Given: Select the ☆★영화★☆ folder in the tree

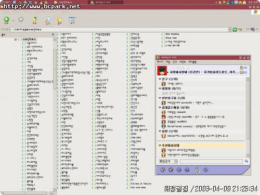Looking at the screenshot, I should click(29, 40).
